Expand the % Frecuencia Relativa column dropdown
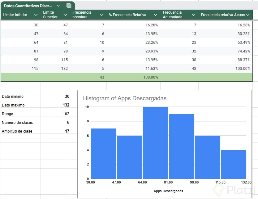258x199 pixels. pos(156,15)
